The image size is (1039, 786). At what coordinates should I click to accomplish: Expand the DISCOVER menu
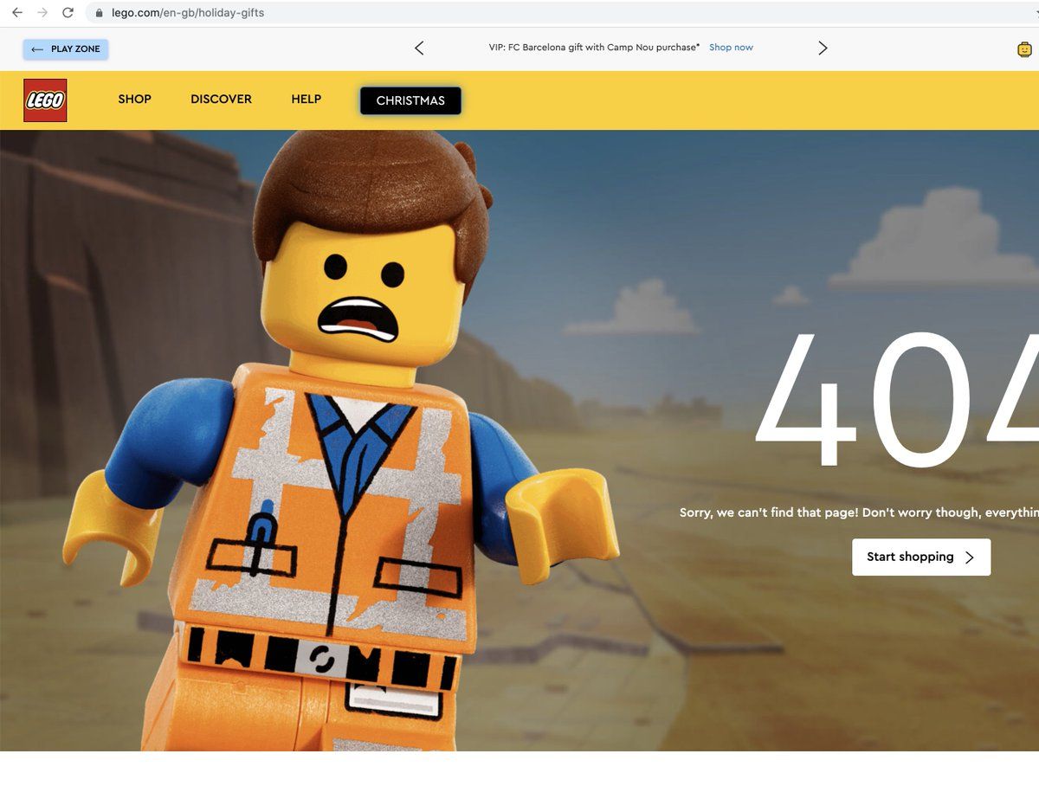pyautogui.click(x=221, y=100)
